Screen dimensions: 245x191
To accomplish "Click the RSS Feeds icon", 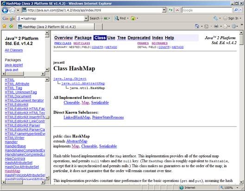I will point(207,26).
